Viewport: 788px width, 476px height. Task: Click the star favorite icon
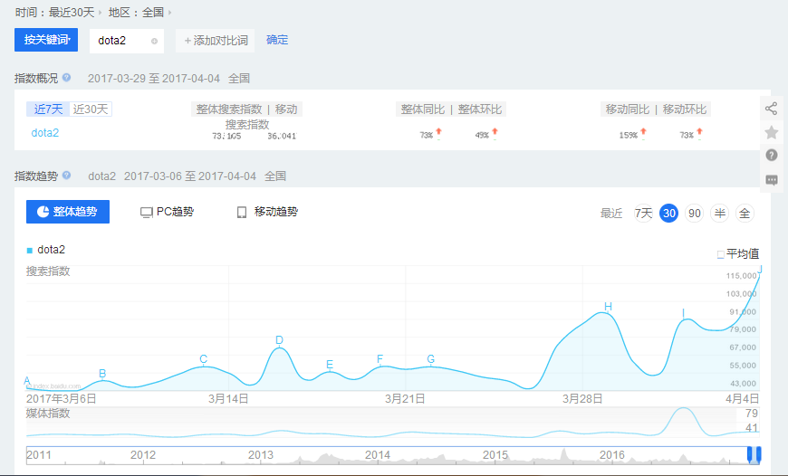click(x=772, y=132)
